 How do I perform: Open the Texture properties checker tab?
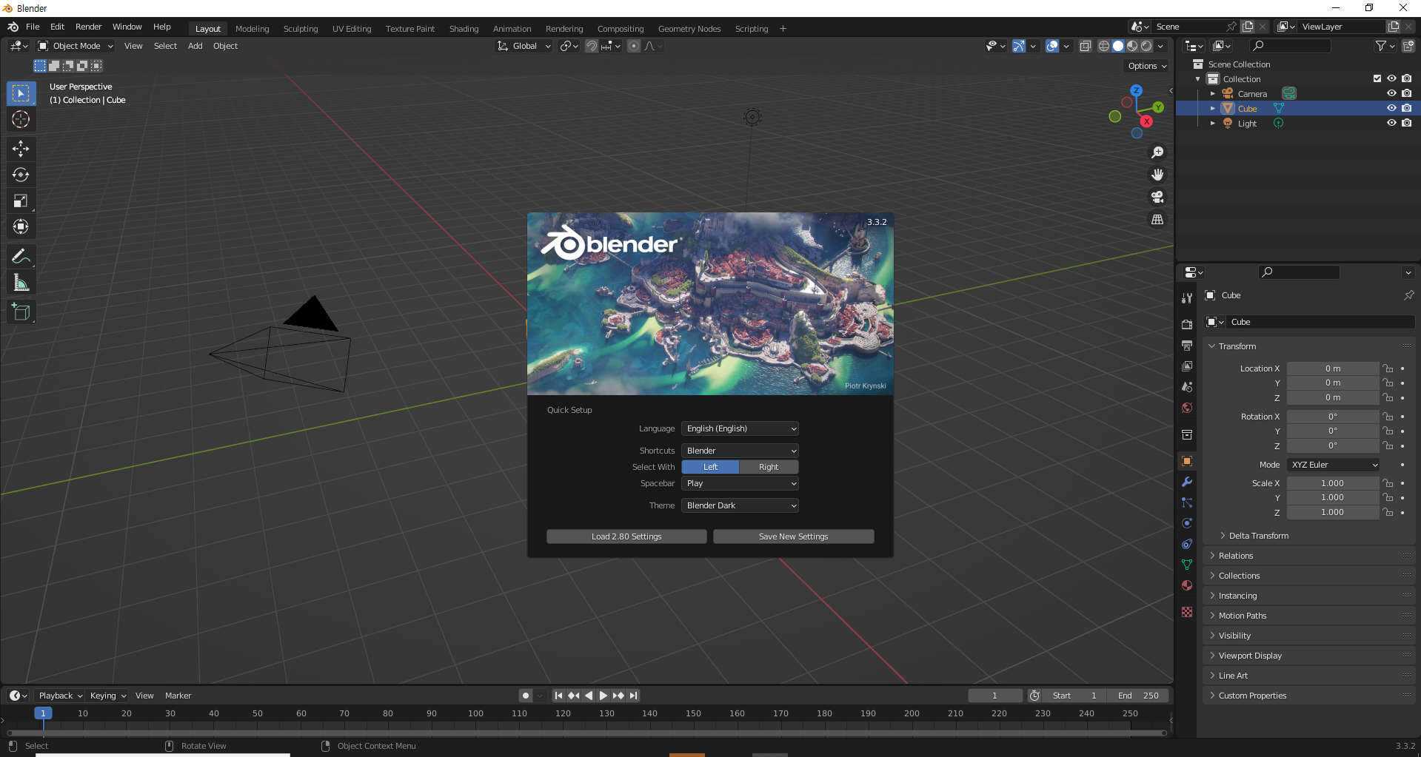coord(1187,612)
